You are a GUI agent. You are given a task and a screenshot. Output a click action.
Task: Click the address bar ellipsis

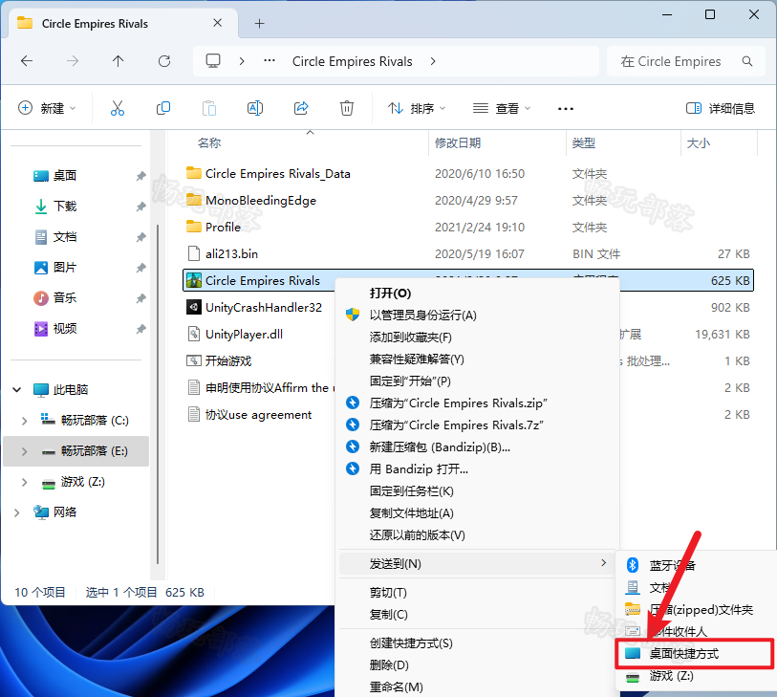tap(270, 60)
